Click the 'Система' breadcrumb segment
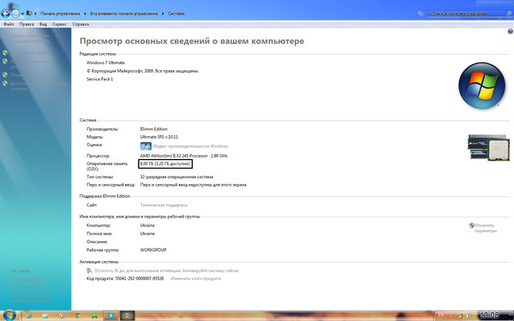This screenshot has width=514, height=321. 176,14
